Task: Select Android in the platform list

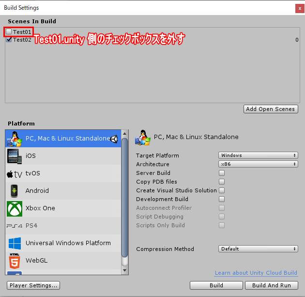Action: [63, 191]
